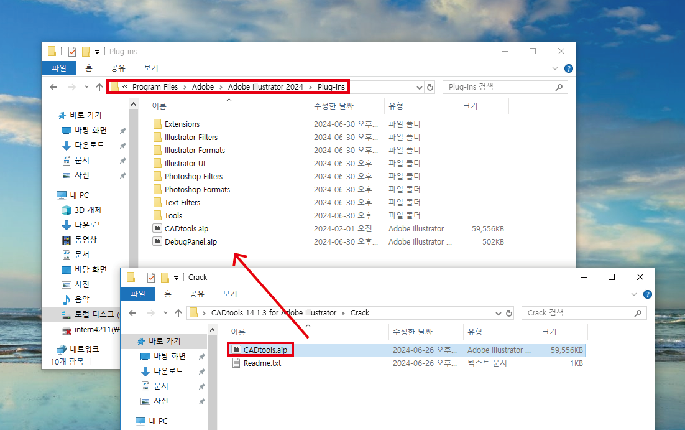Open 파일 tab in Plug-ins window

(59, 68)
